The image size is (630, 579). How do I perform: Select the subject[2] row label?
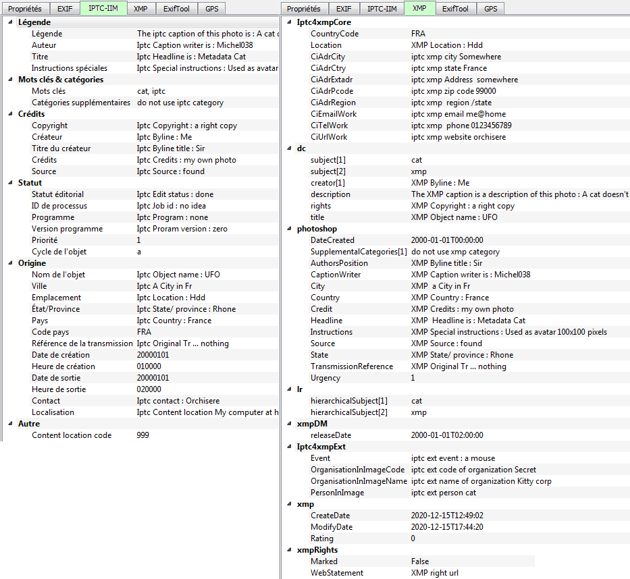tap(328, 171)
